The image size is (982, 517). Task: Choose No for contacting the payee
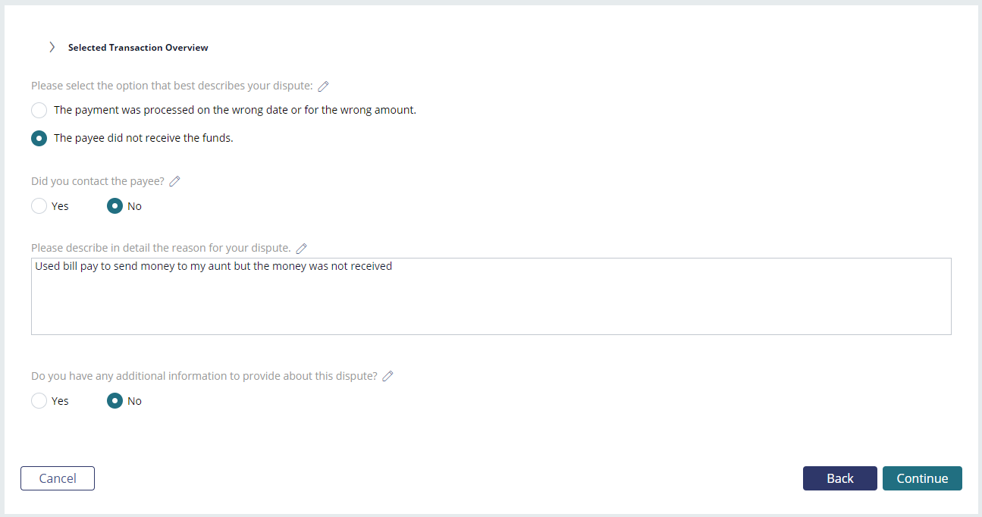coord(115,206)
